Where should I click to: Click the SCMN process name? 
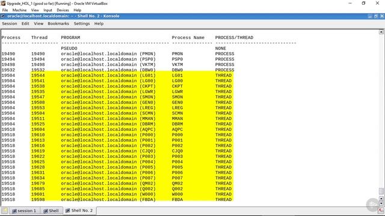tap(177, 113)
